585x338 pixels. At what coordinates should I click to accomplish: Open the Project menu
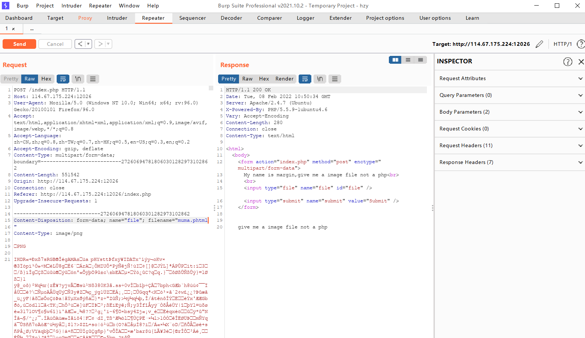pyautogui.click(x=45, y=6)
